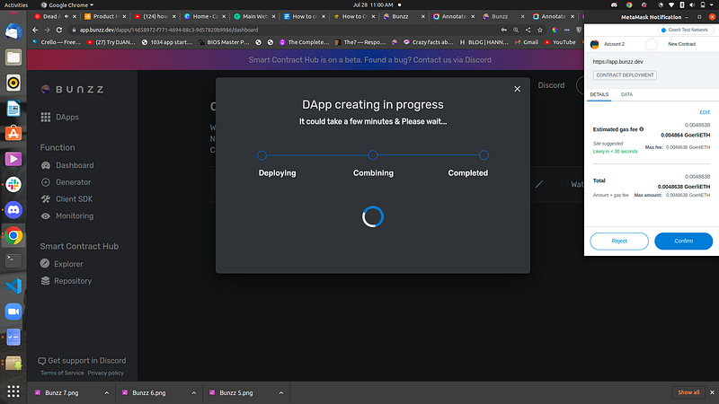
Task: Open Terms of Service link
Action: click(62, 373)
